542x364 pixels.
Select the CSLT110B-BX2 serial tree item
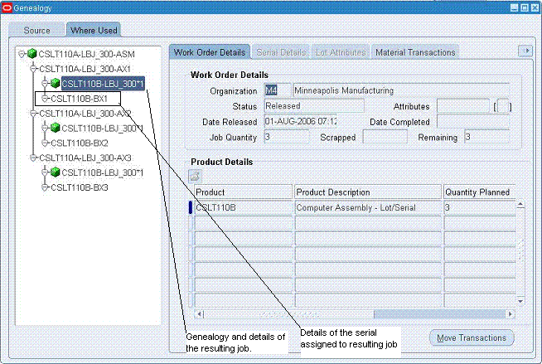80,143
